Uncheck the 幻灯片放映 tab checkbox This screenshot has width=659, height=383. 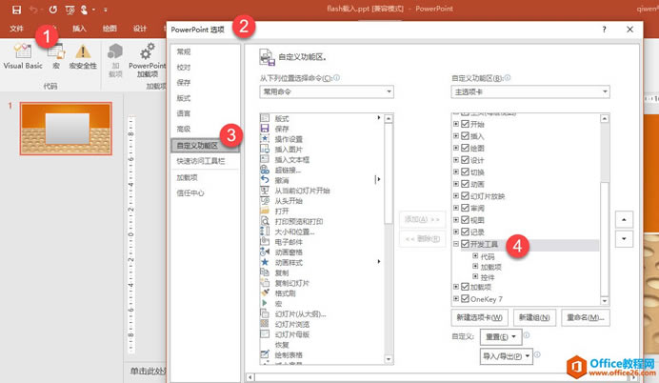click(x=465, y=196)
